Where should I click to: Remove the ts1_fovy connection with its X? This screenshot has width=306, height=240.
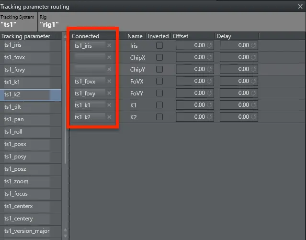tap(109, 93)
